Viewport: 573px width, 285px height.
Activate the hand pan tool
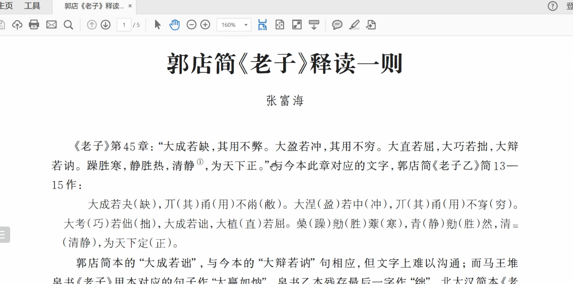[x=174, y=25]
